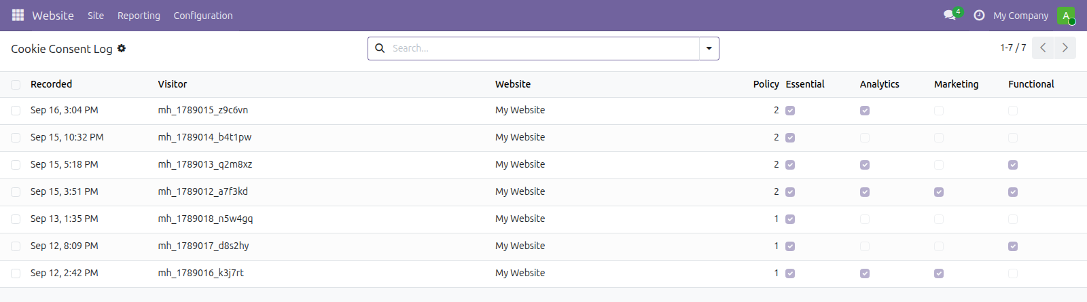
Task: Open the Configuration menu
Action: pos(203,15)
